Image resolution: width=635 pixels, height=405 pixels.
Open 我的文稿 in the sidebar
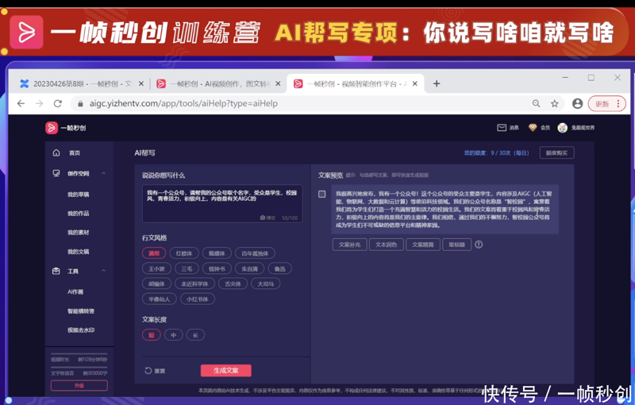coord(78,252)
